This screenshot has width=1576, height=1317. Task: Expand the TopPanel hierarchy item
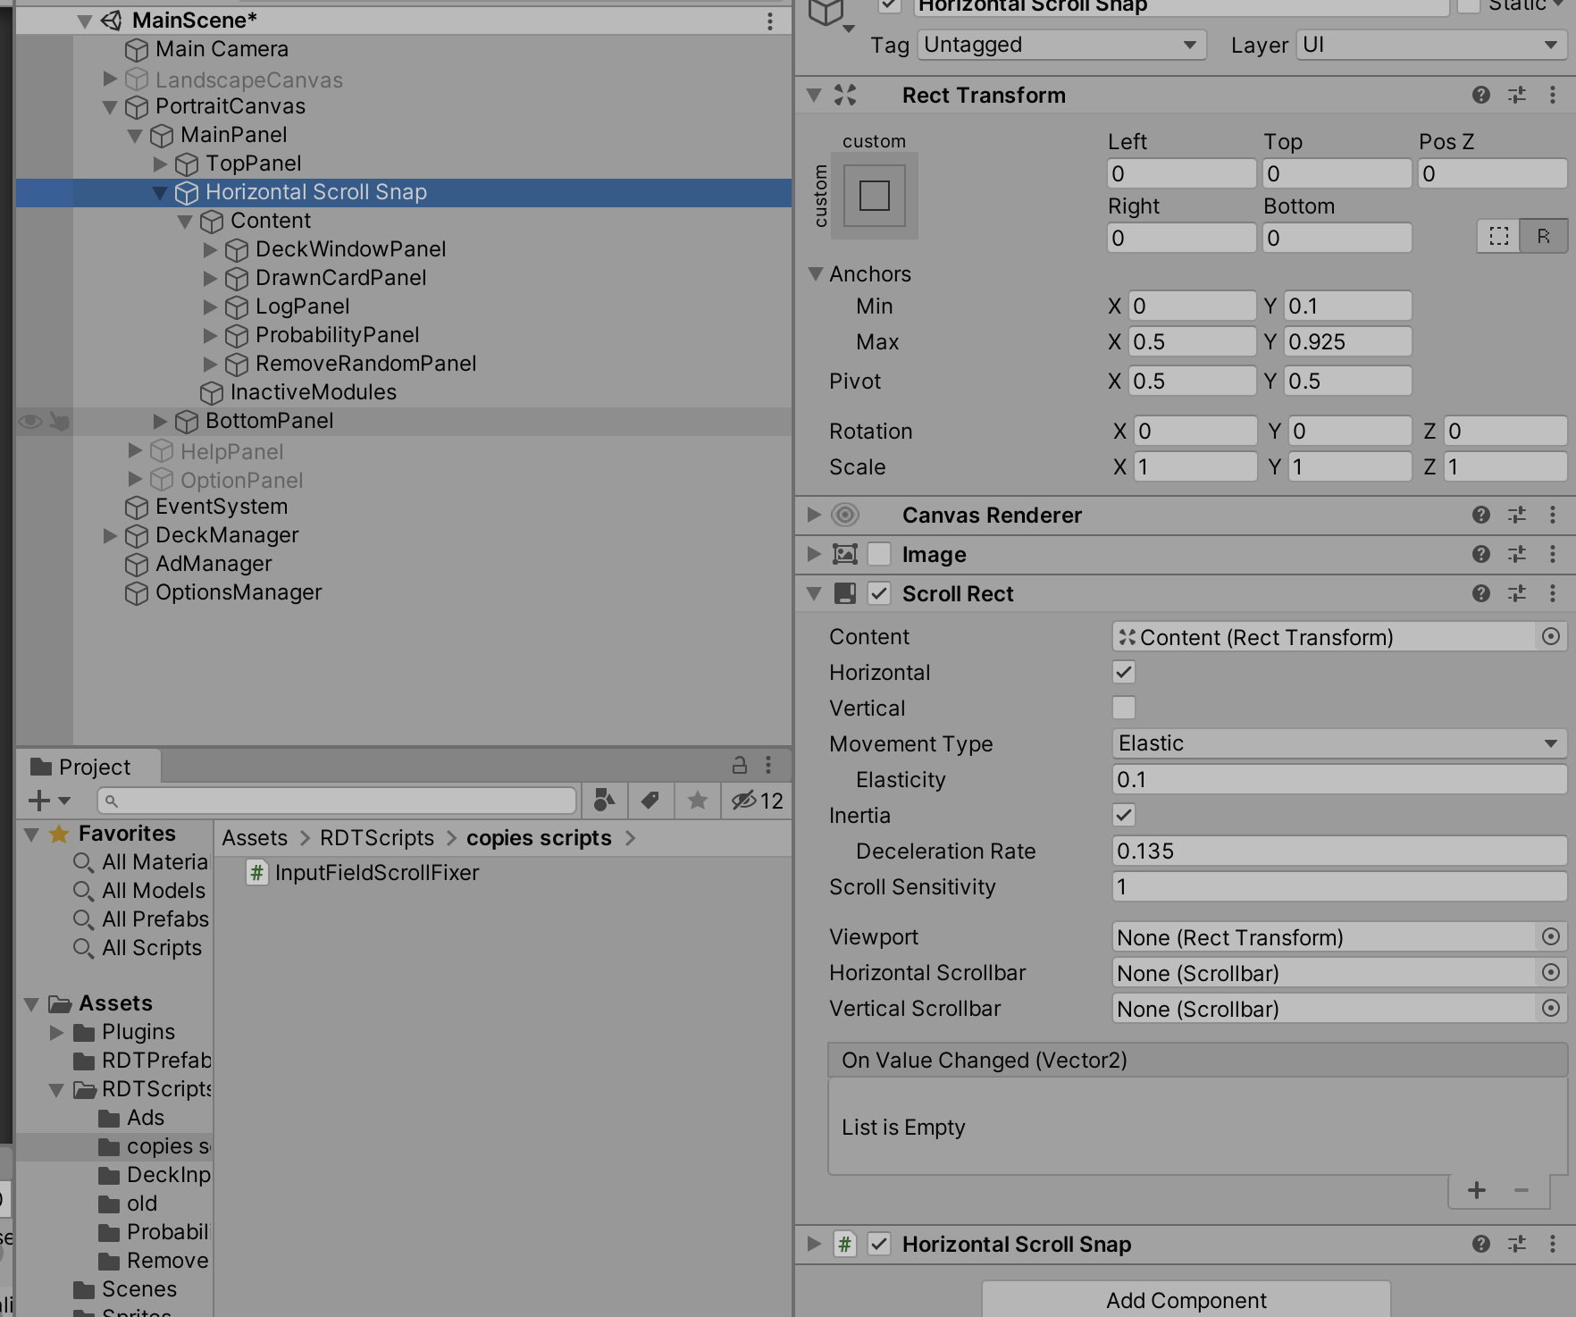160,164
